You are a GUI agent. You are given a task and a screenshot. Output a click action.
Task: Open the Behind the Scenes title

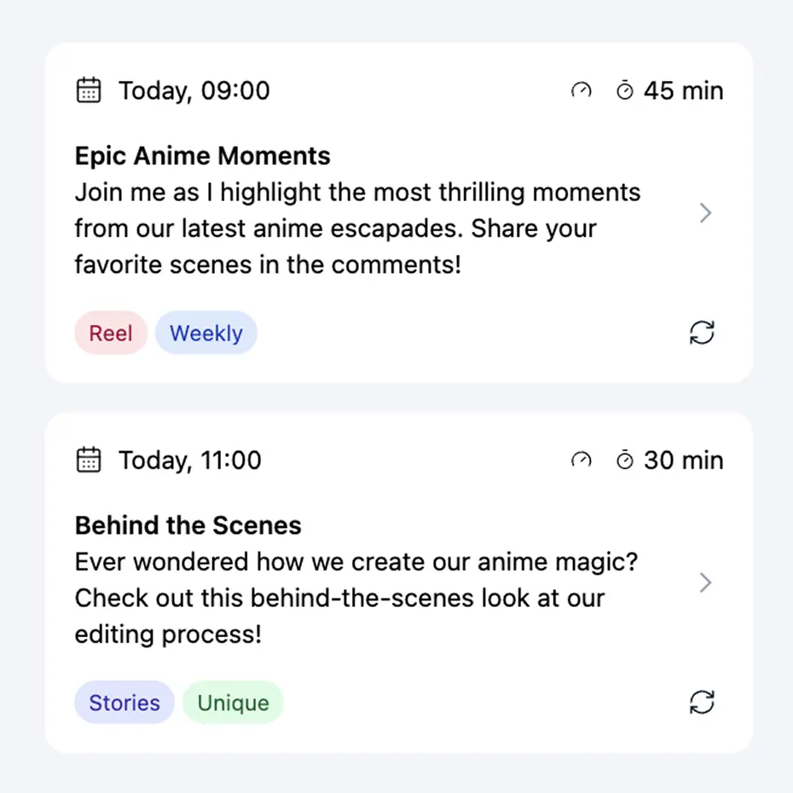tap(188, 525)
